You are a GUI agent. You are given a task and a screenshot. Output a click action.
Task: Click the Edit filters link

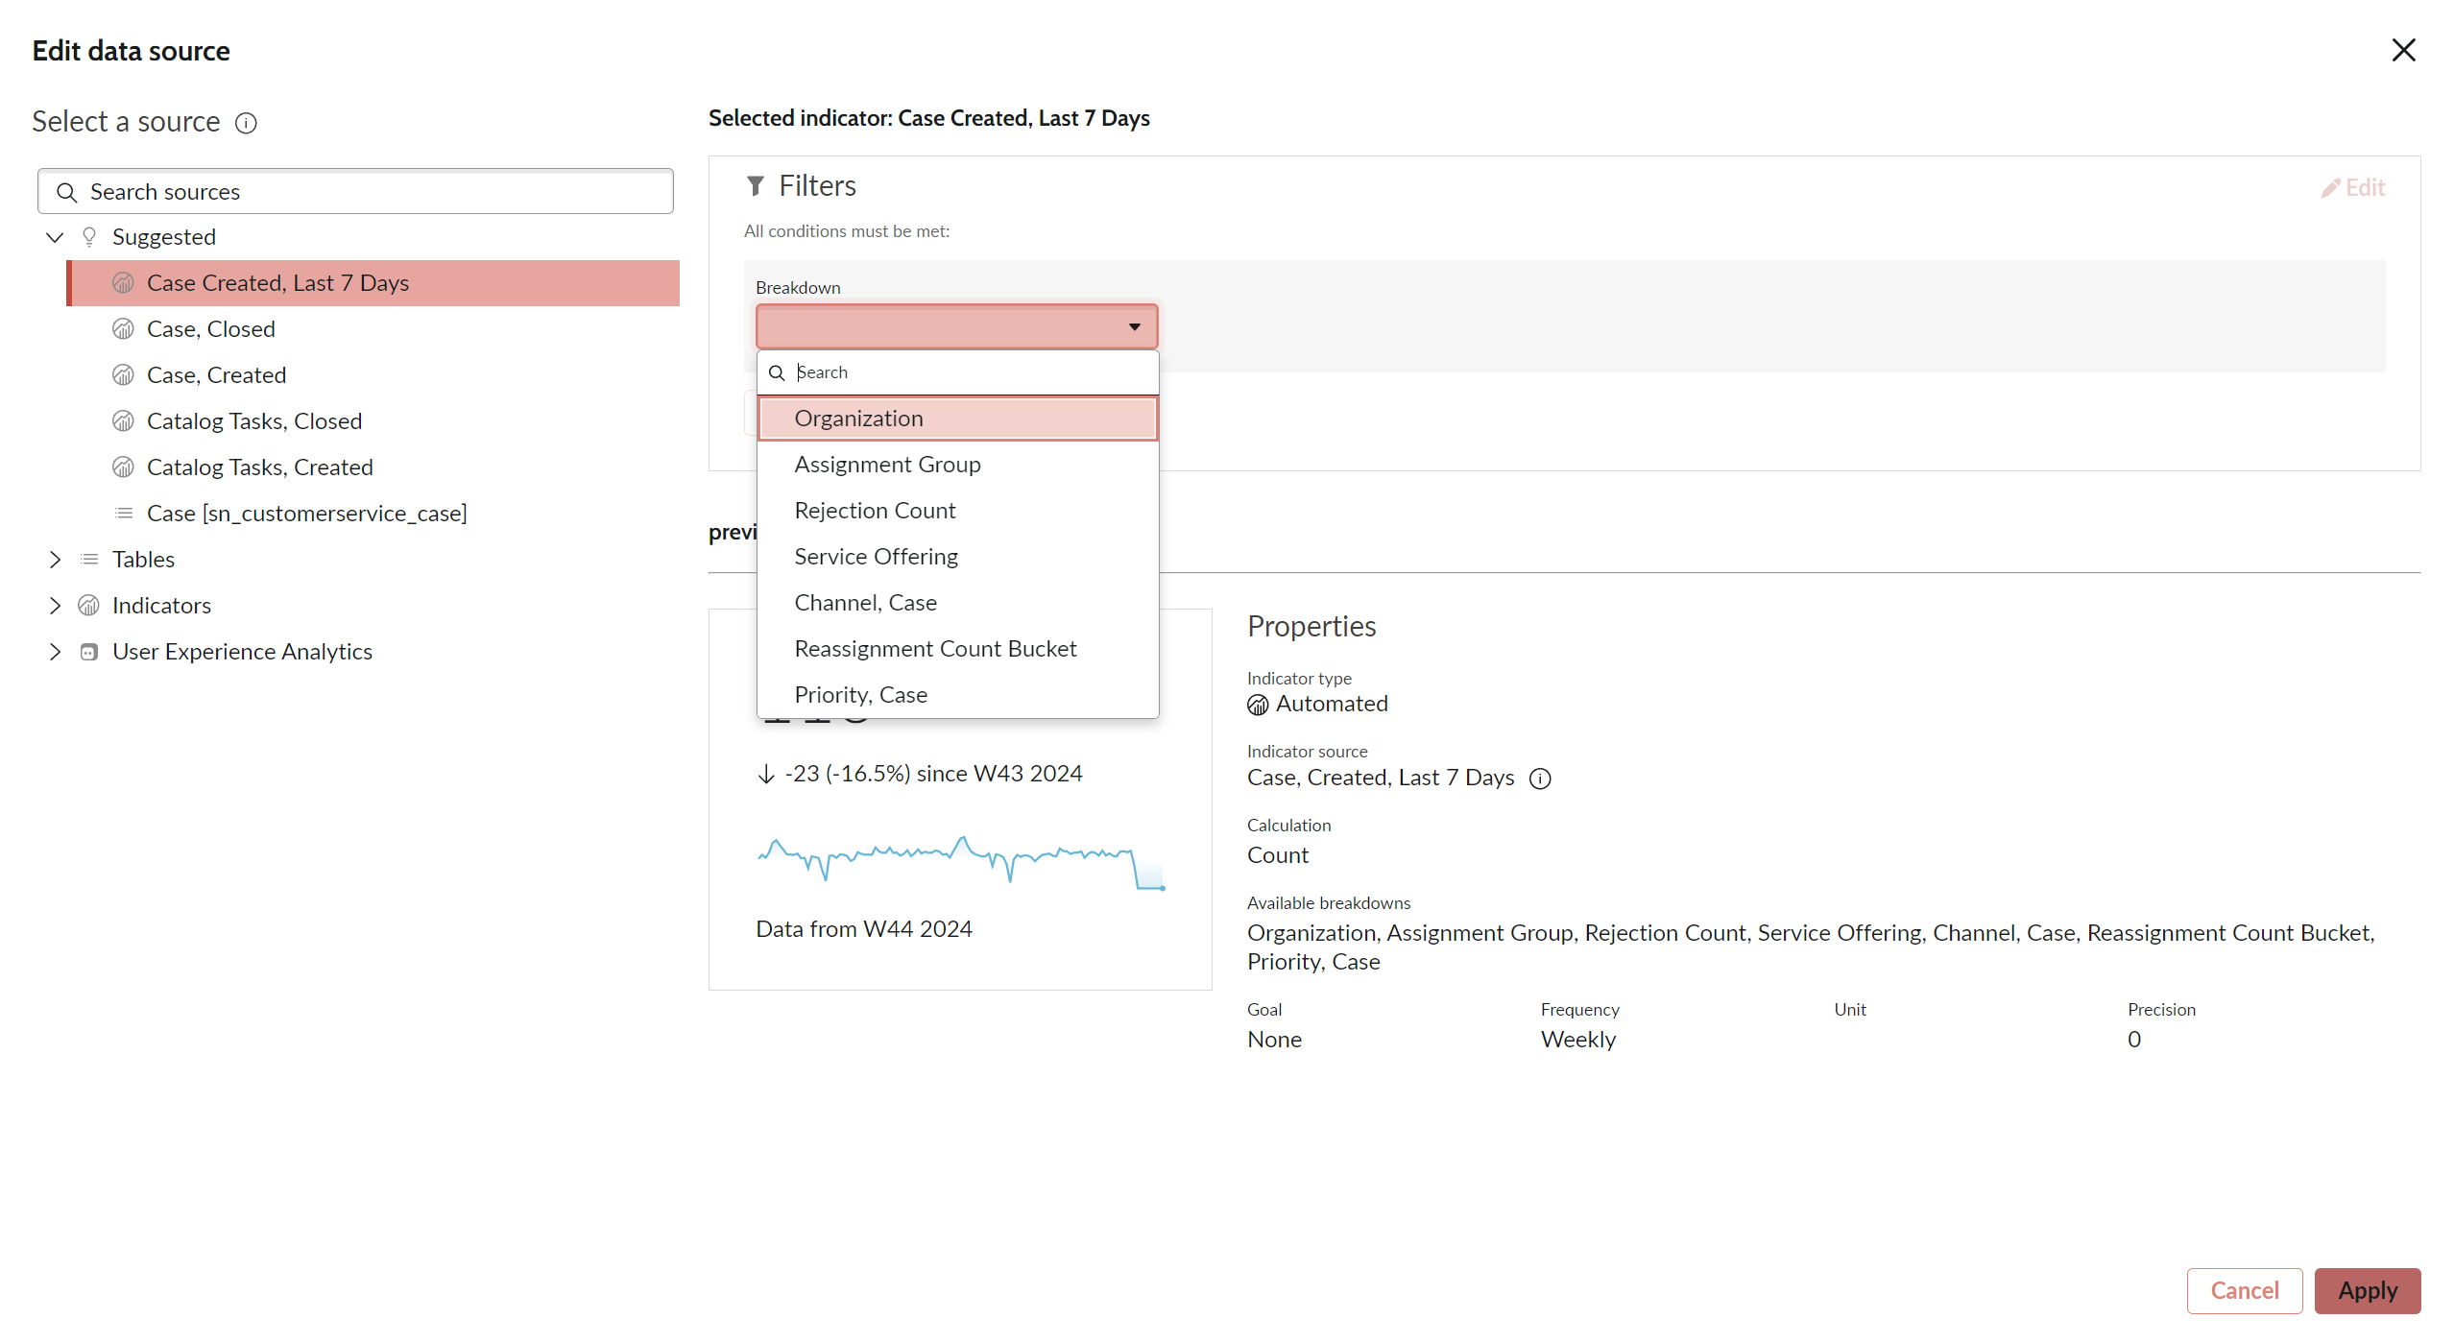click(x=2353, y=187)
